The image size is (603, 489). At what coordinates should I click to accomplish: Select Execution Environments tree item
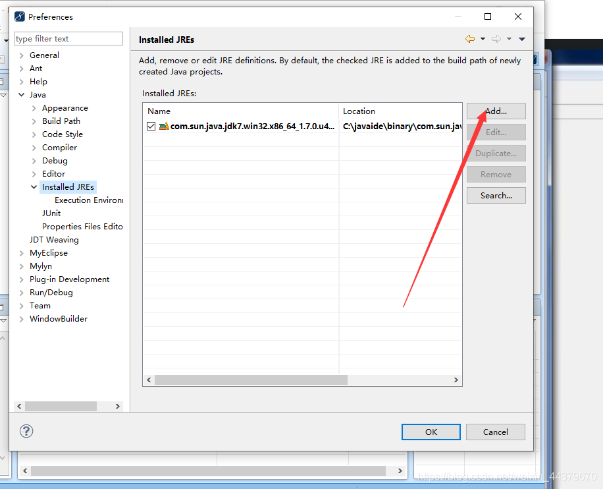pos(89,200)
